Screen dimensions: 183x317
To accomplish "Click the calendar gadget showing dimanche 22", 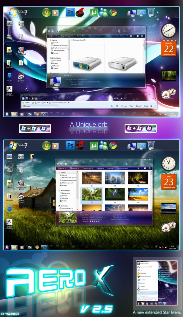I will point(168,49).
